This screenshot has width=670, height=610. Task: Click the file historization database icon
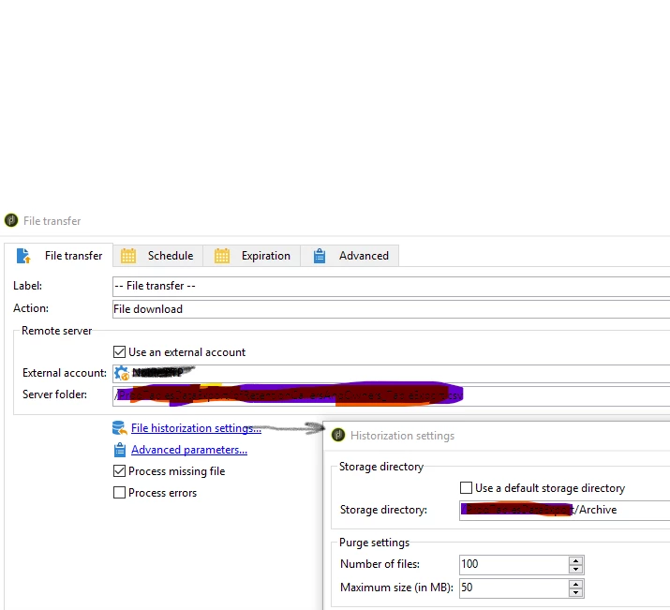coord(120,428)
